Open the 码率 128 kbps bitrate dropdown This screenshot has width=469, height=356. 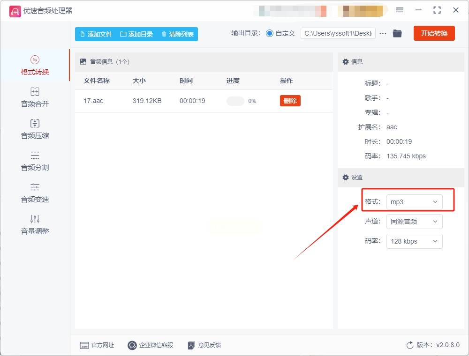pos(414,241)
